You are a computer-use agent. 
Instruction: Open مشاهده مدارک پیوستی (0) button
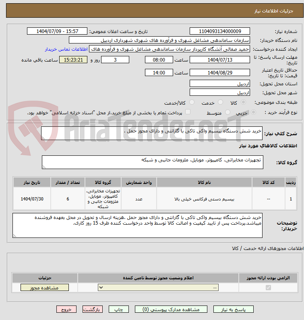(171, 309)
